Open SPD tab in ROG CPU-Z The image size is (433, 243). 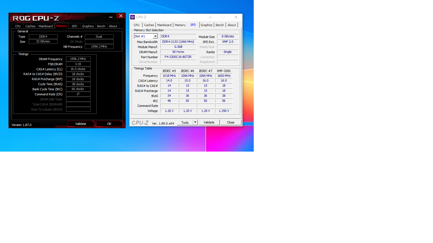coord(74,26)
